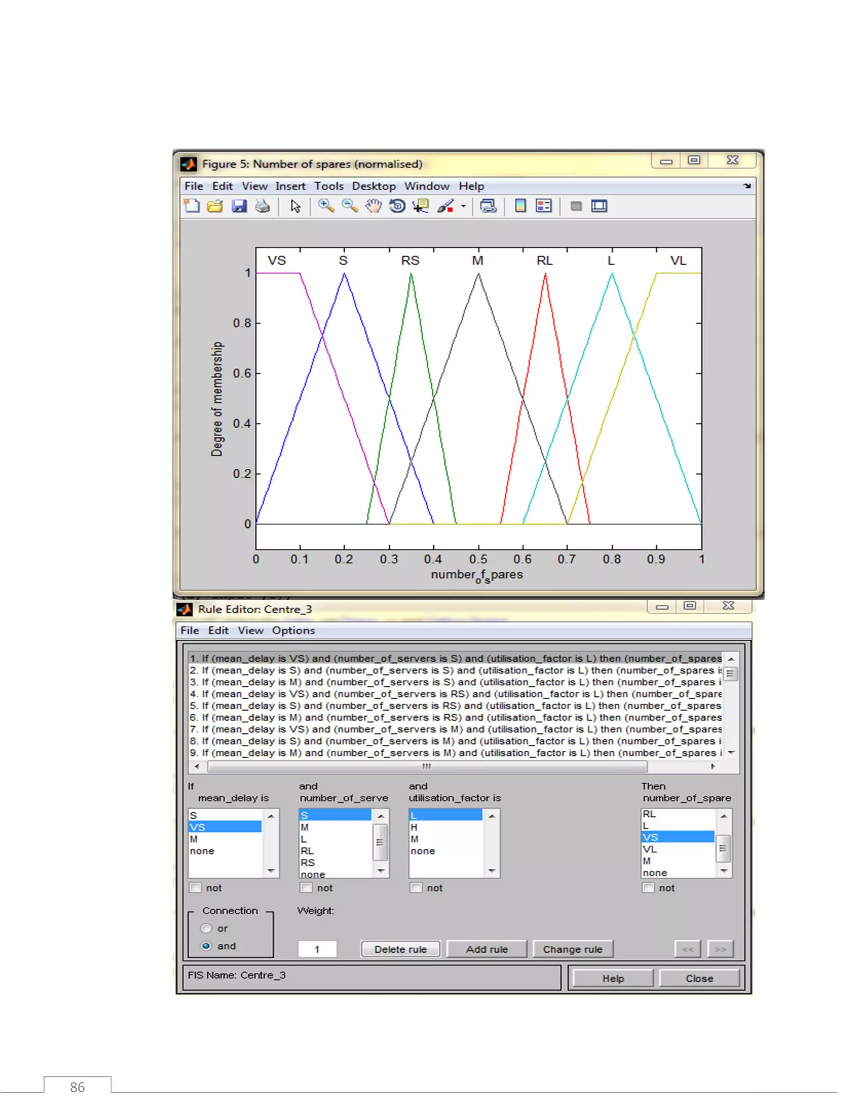Click the Weight input field
The image size is (861, 1115).
click(317, 949)
